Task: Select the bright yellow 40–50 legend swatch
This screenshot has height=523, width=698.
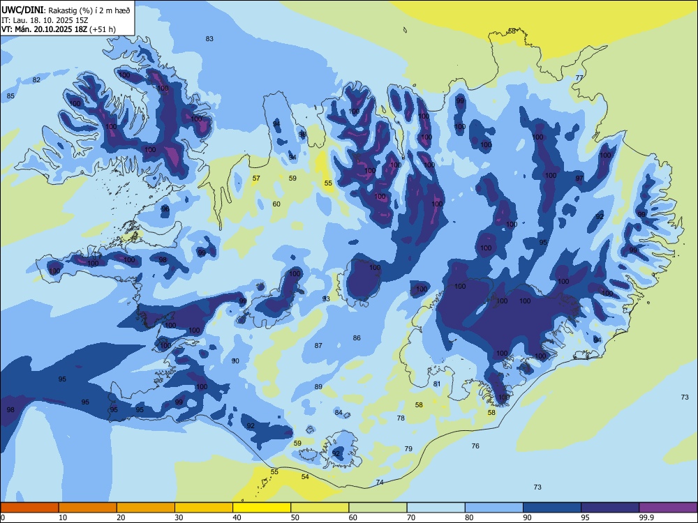Action: 262,508
